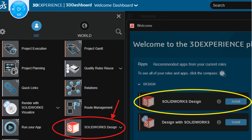Click the top Search field
252x140 pixels.
point(231,5)
